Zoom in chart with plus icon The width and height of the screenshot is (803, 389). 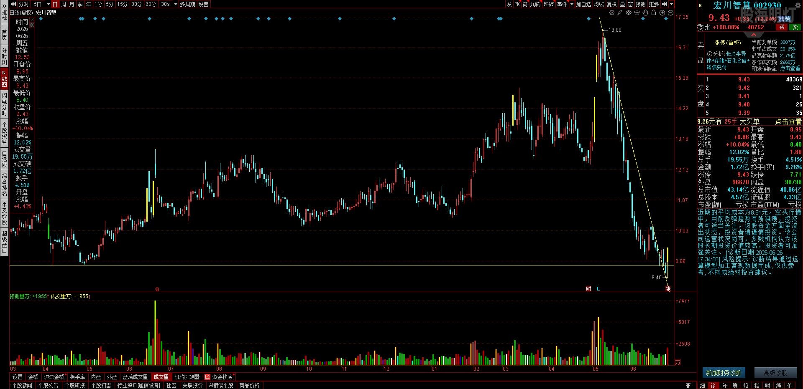click(x=662, y=13)
